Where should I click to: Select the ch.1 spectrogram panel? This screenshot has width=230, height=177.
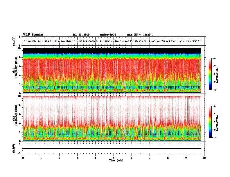pos(112,71)
